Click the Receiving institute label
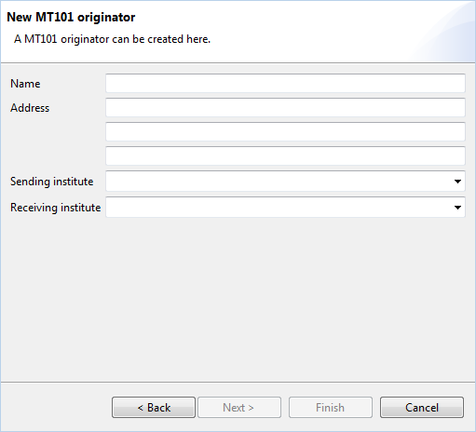This screenshot has width=476, height=432. pyautogui.click(x=56, y=208)
